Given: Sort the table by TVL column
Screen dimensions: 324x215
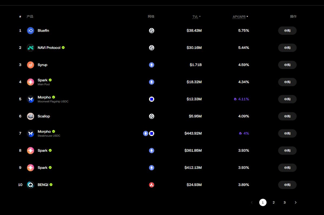Looking at the screenshot, I should (196, 17).
